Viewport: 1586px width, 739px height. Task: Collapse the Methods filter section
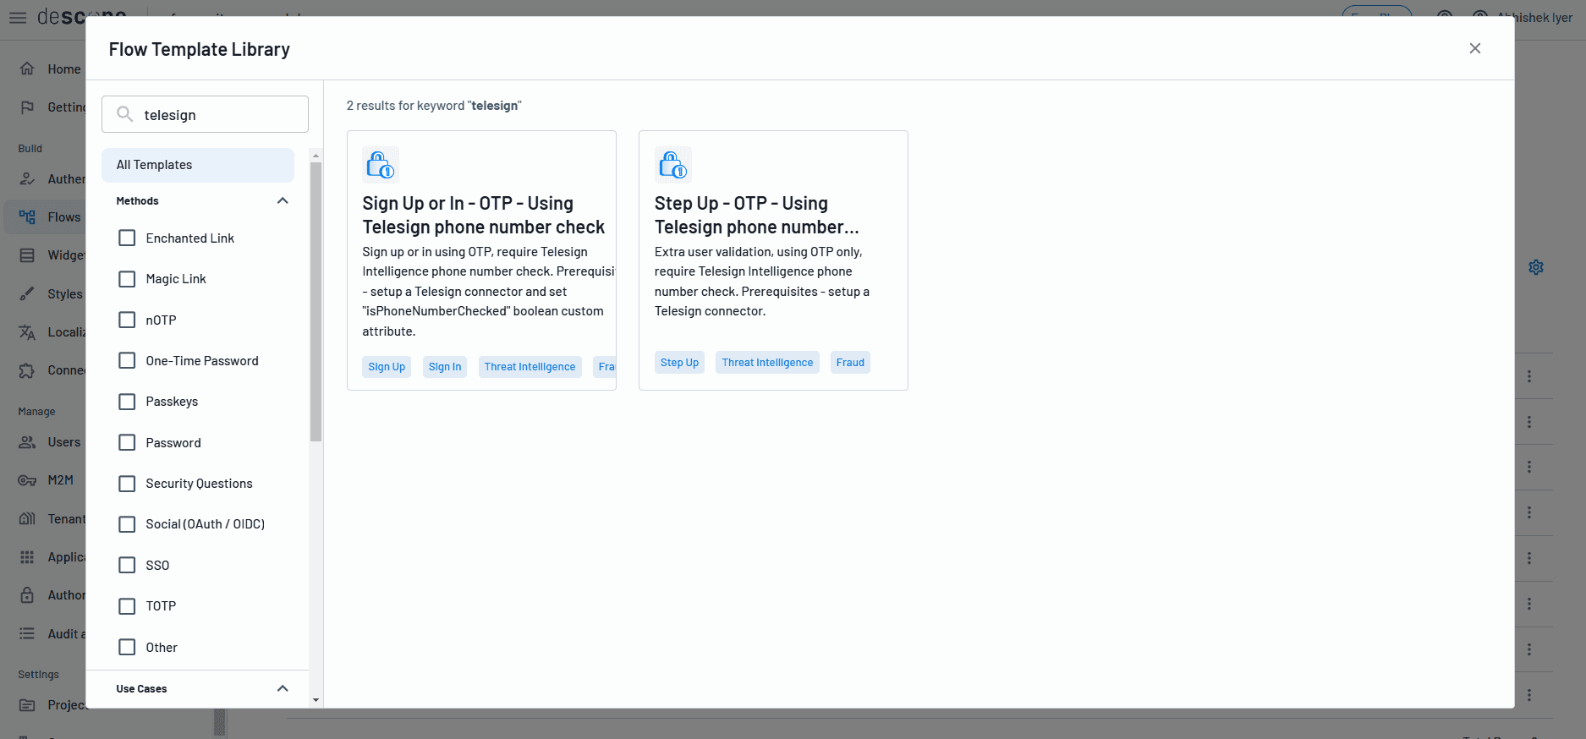[x=283, y=201]
